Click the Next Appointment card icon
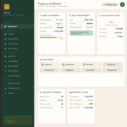This screenshot has height=127, width=127. tap(70, 15)
